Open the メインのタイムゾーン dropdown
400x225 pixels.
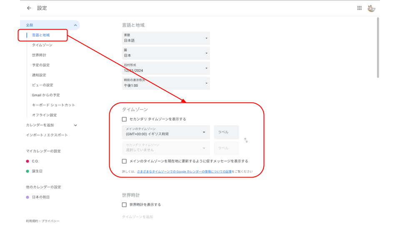point(166,132)
